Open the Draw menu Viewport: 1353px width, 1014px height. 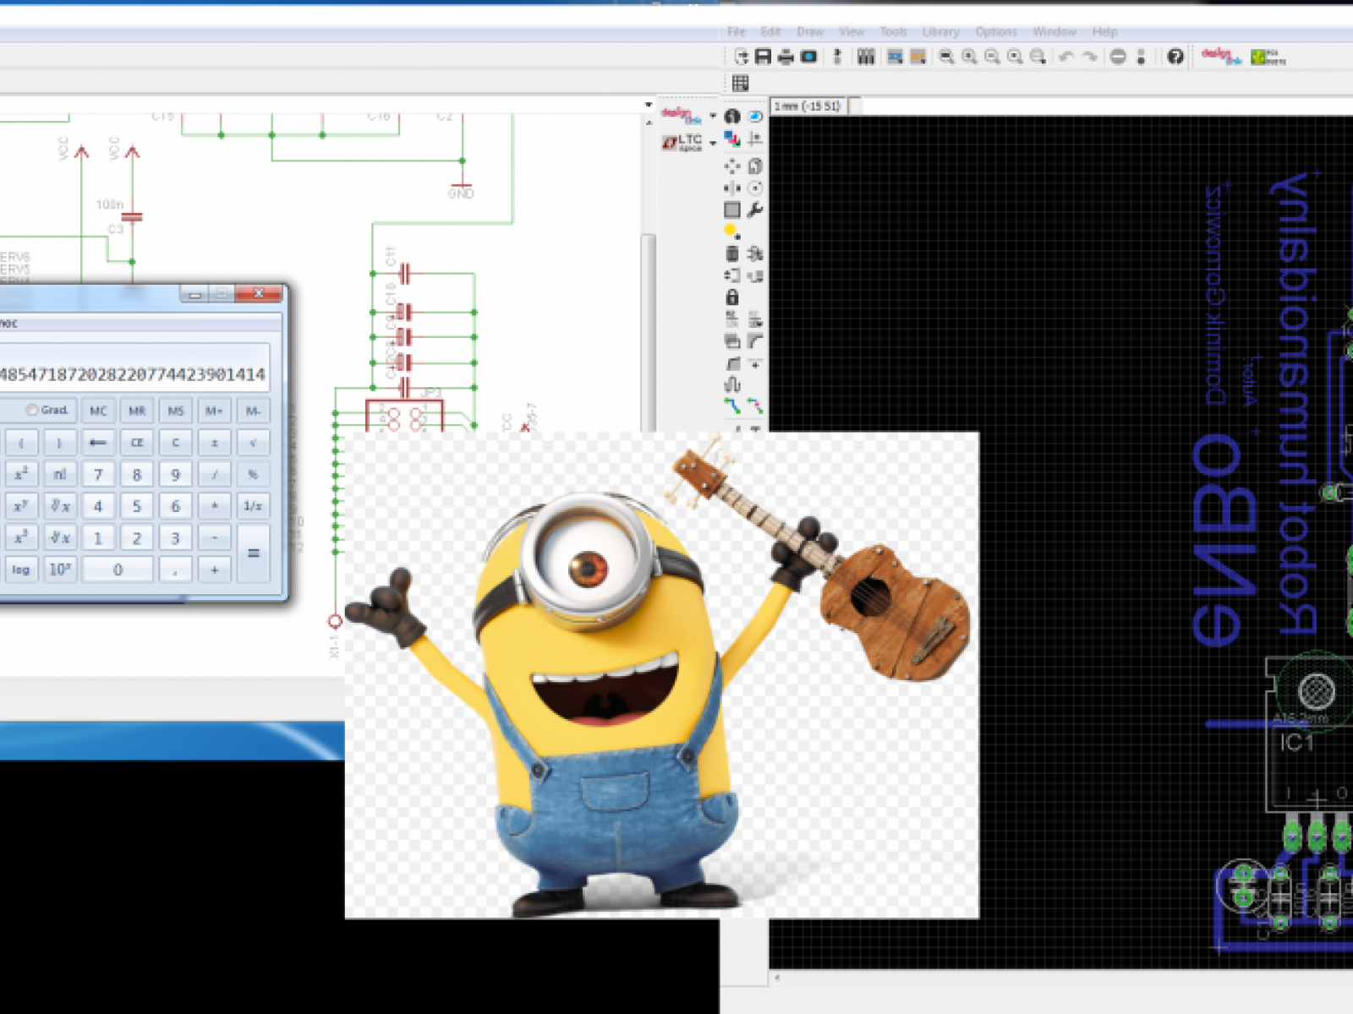coord(810,31)
